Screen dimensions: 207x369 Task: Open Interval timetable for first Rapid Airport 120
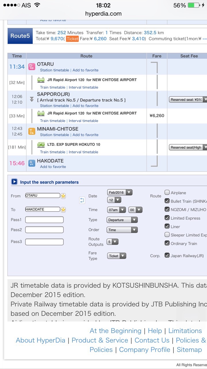tap(83, 87)
